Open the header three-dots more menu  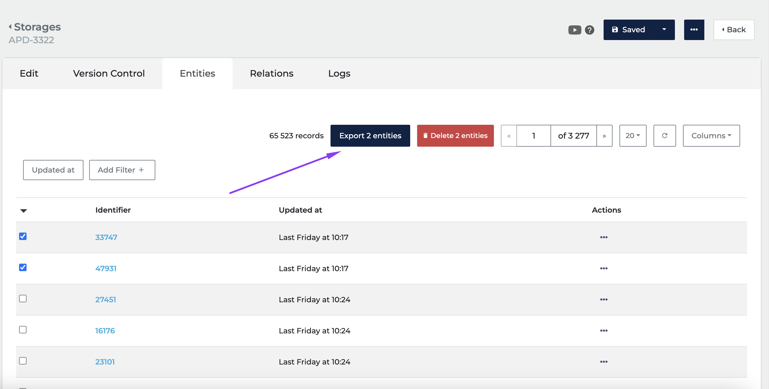point(694,30)
